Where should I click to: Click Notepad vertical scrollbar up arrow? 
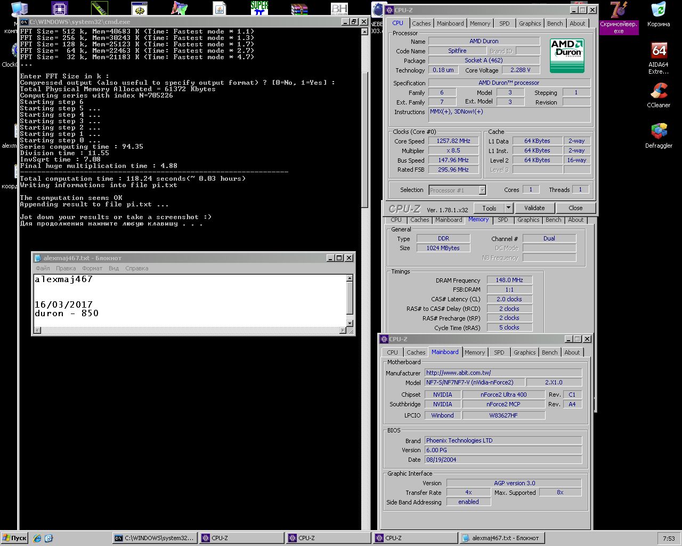tap(350, 278)
